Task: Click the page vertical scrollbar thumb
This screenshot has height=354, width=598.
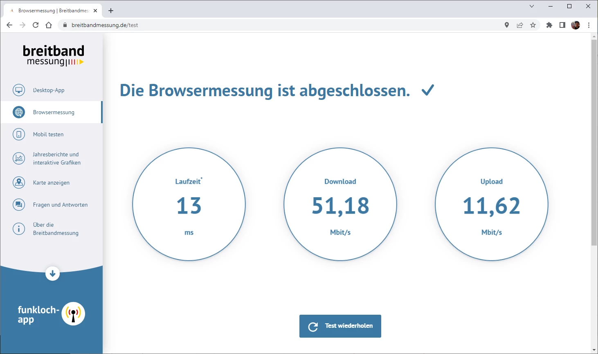Action: pyautogui.click(x=594, y=142)
